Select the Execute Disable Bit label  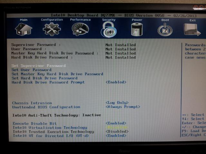pos(35,124)
